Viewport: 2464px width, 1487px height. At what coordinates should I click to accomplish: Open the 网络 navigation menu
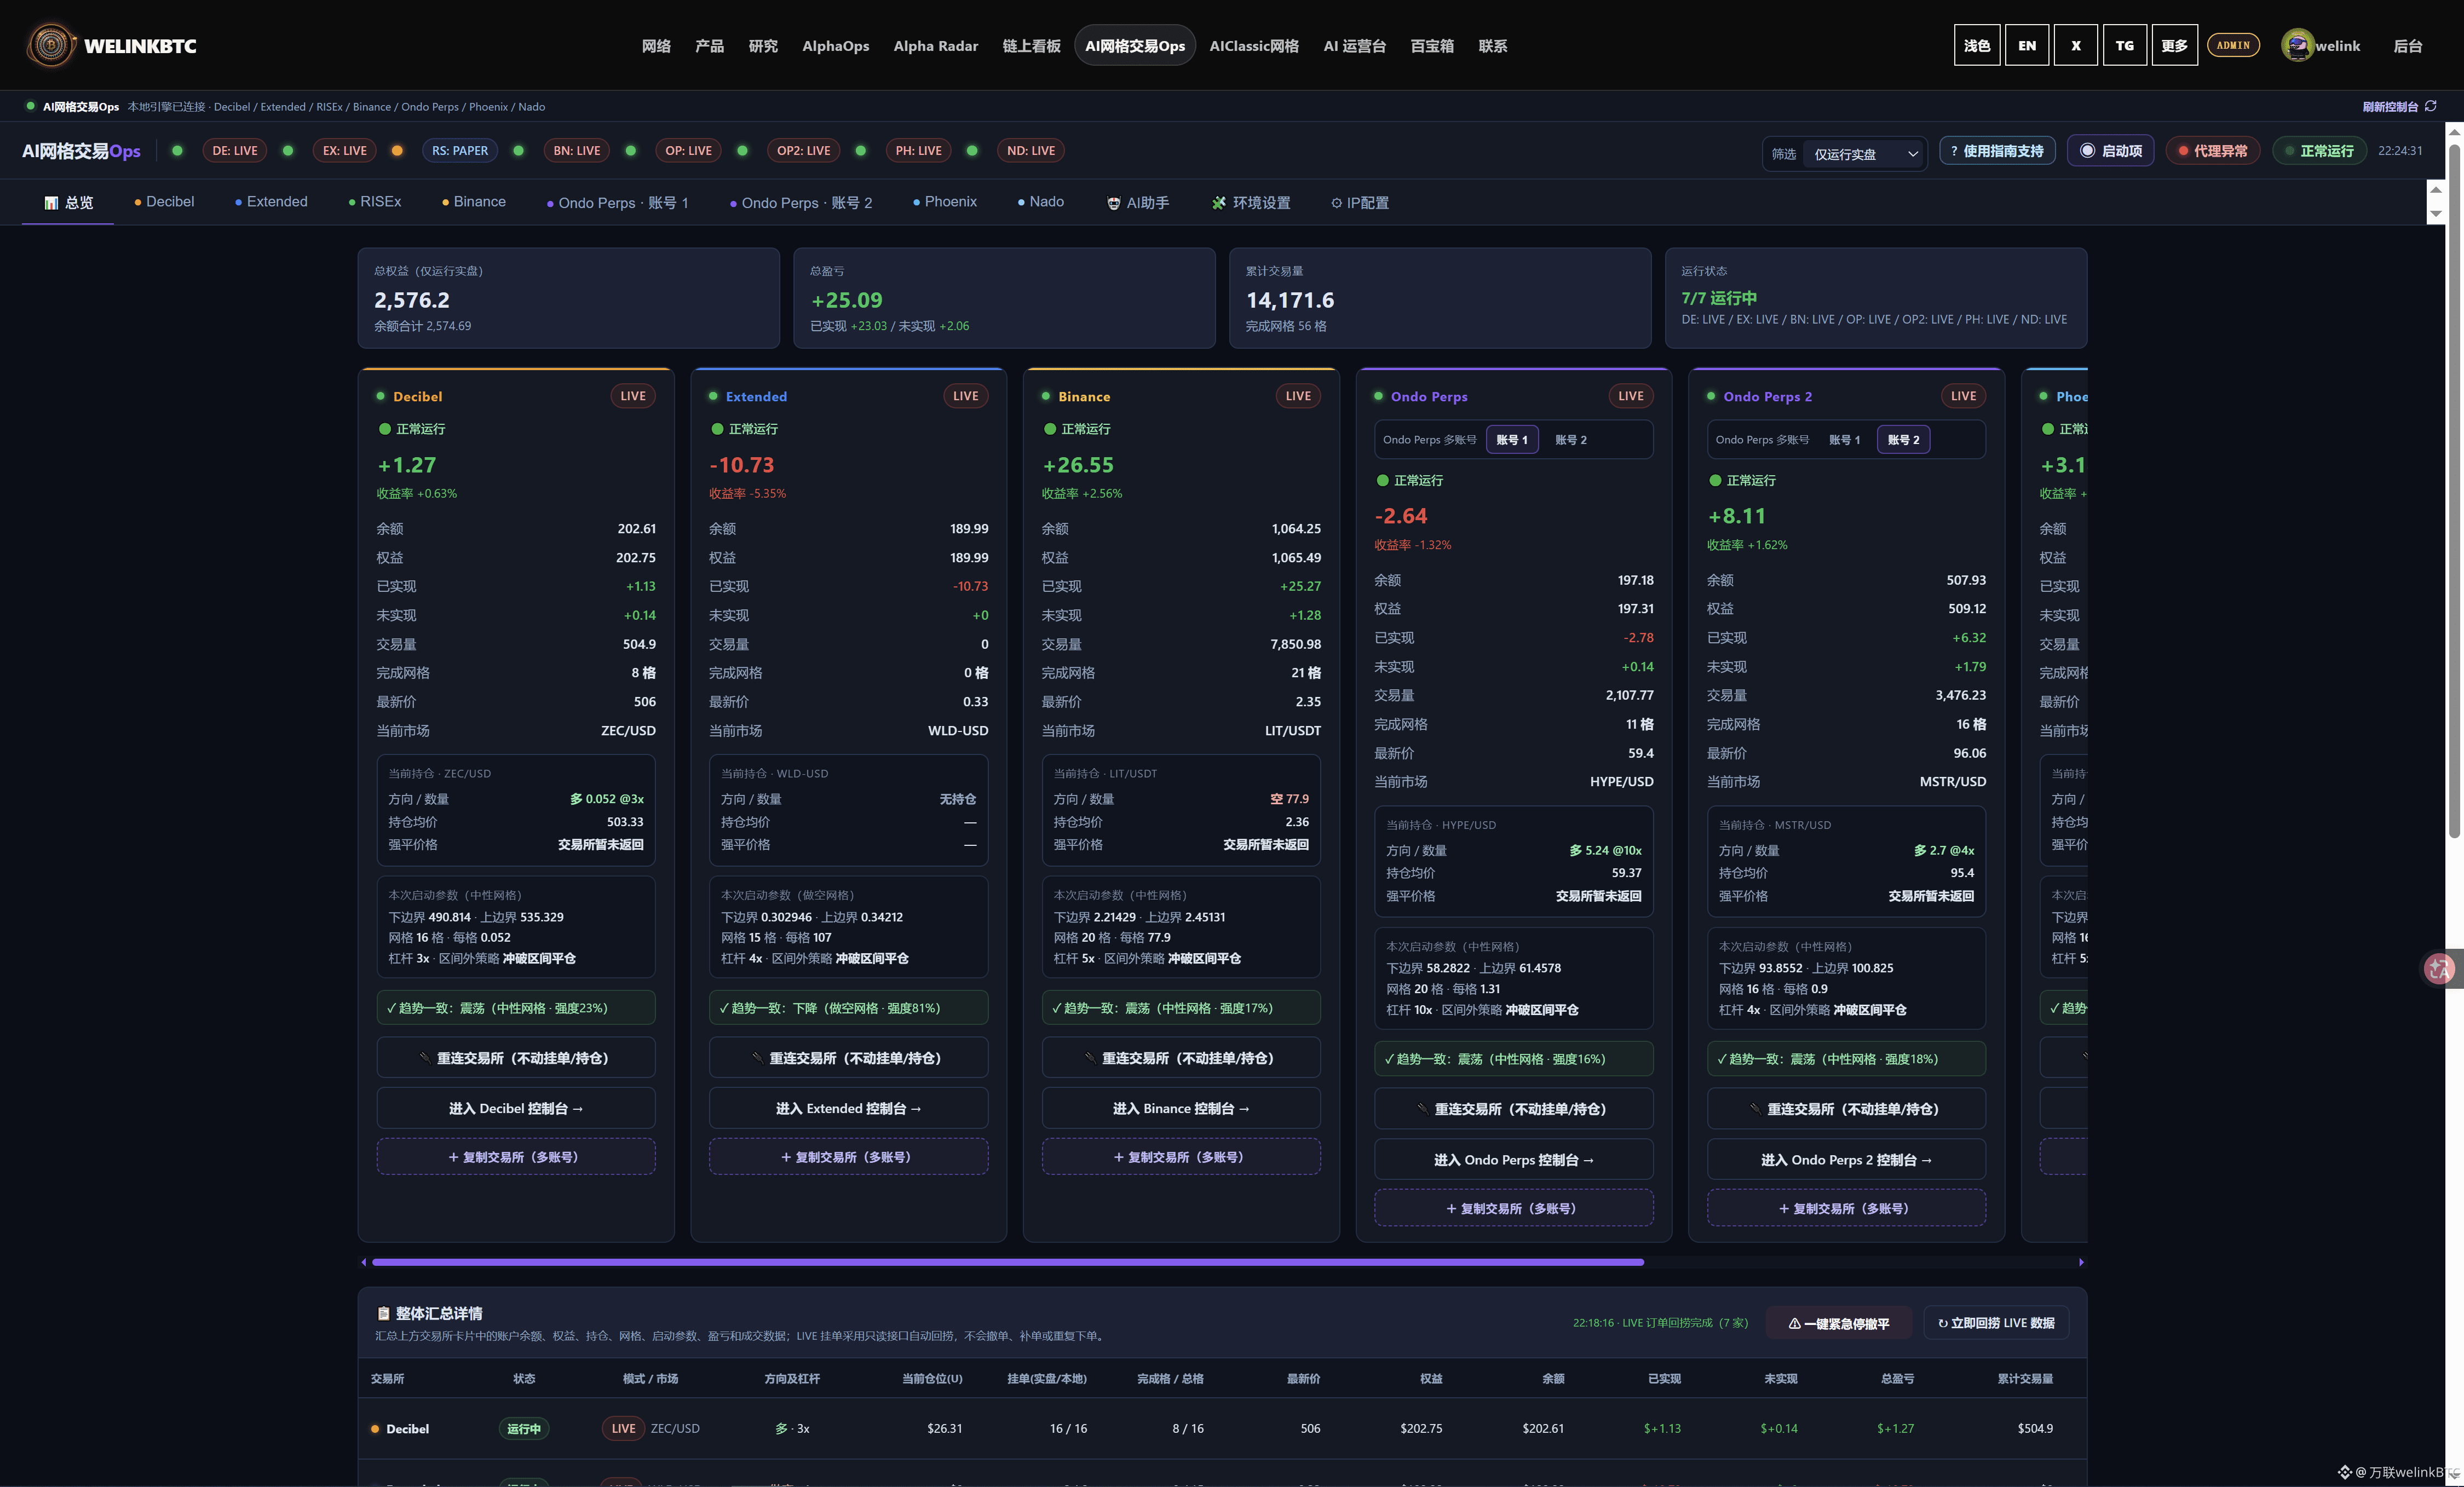(x=656, y=46)
